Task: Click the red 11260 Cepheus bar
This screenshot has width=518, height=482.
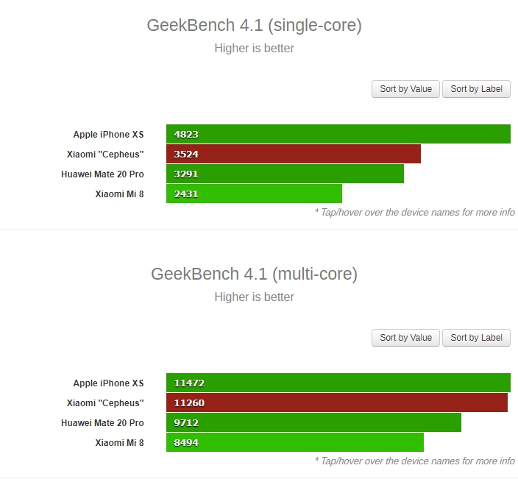Action: click(337, 403)
